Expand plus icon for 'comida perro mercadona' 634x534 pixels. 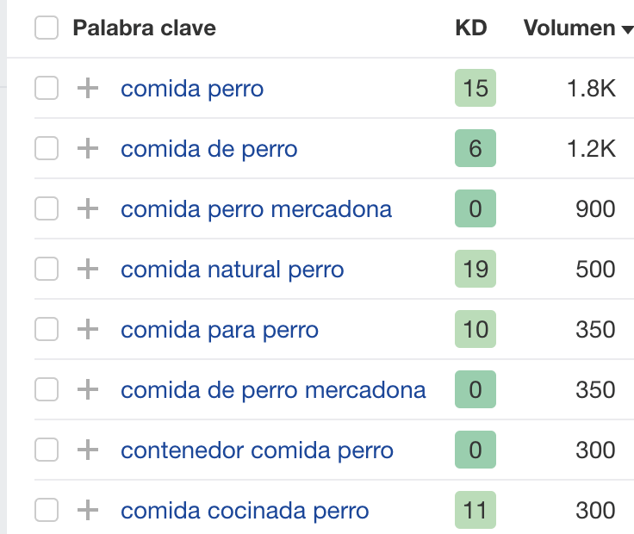tap(88, 208)
